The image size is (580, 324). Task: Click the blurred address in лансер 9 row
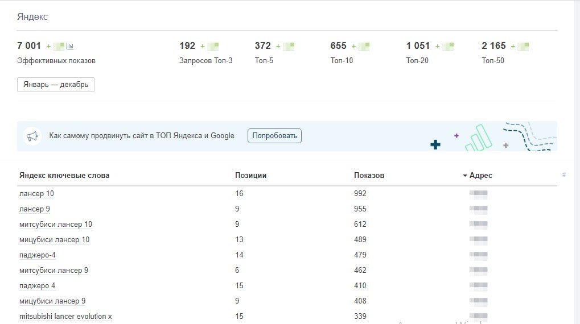pyautogui.click(x=478, y=209)
